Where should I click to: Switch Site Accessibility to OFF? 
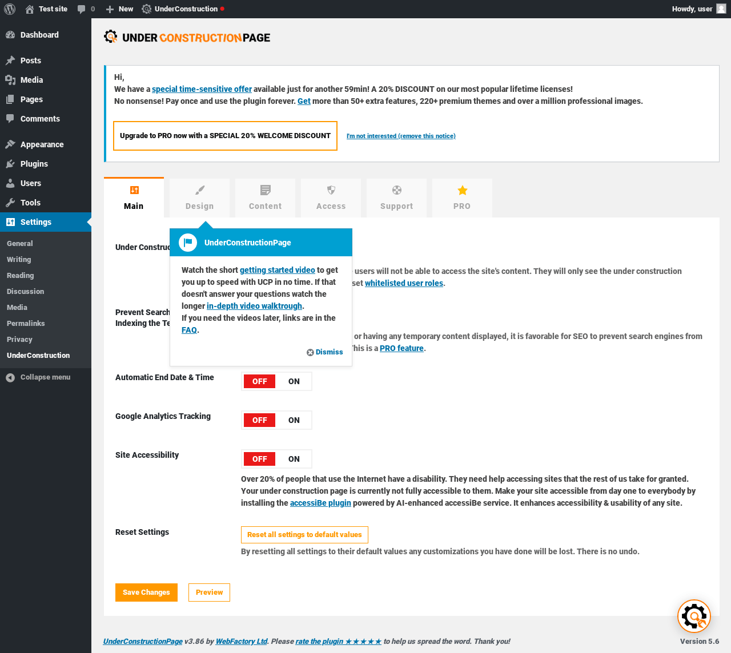pyautogui.click(x=260, y=459)
